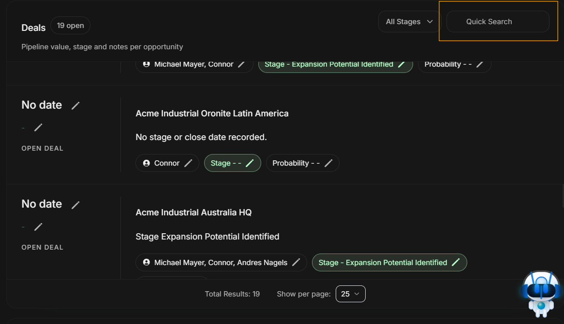564x324 pixels.
Task: Select the 'Stage Expansion Potential Identified' description line
Action: [208, 237]
